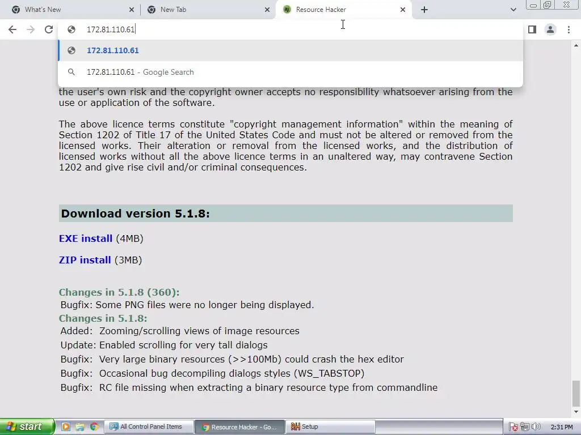Screen dimensions: 581x435
Task: Click the security alert tray icon
Action: (x=513, y=427)
